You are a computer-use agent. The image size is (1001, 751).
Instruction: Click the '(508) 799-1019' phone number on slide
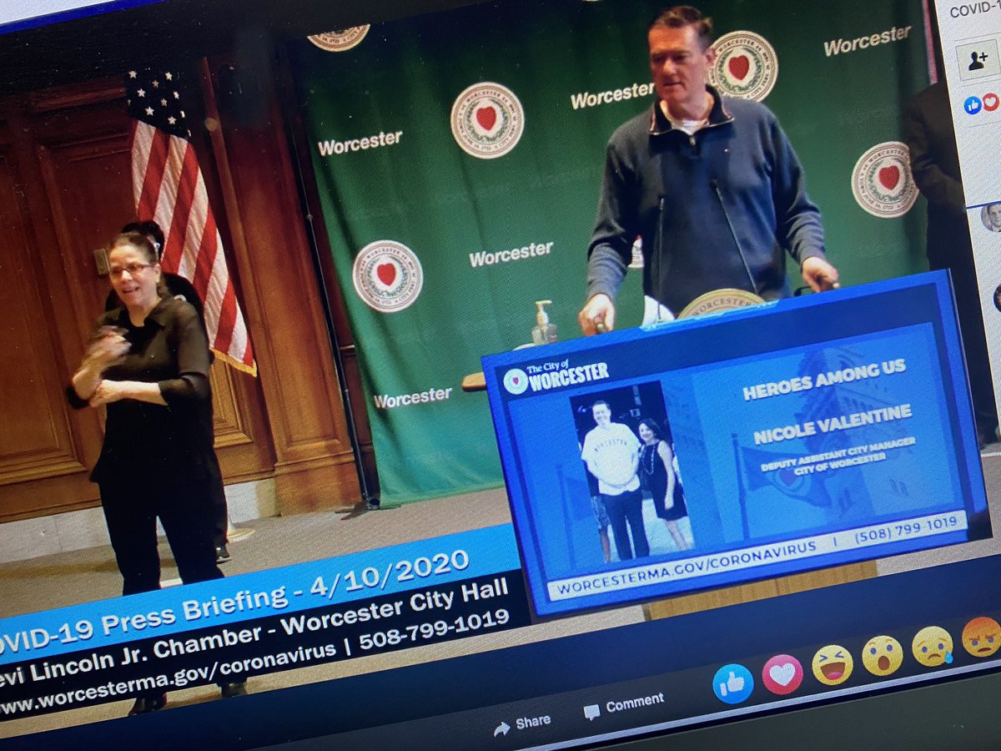(x=905, y=531)
